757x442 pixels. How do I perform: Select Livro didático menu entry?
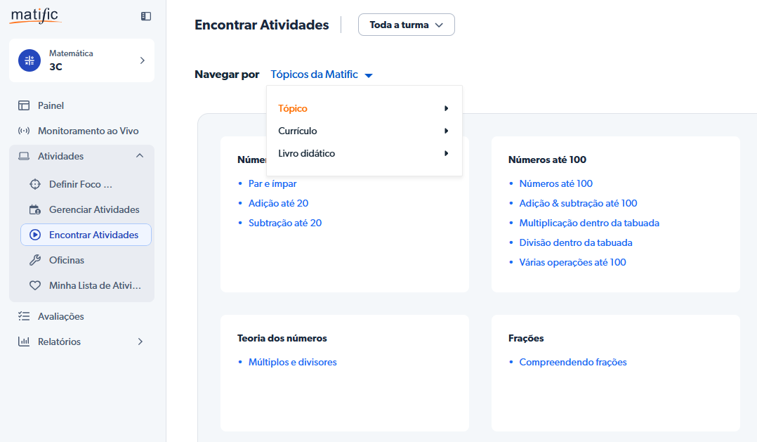(x=306, y=153)
